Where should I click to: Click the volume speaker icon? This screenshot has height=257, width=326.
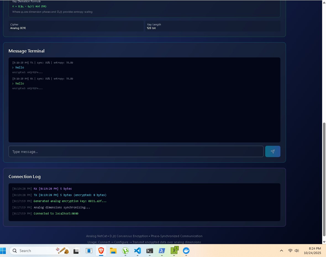tap(297, 251)
